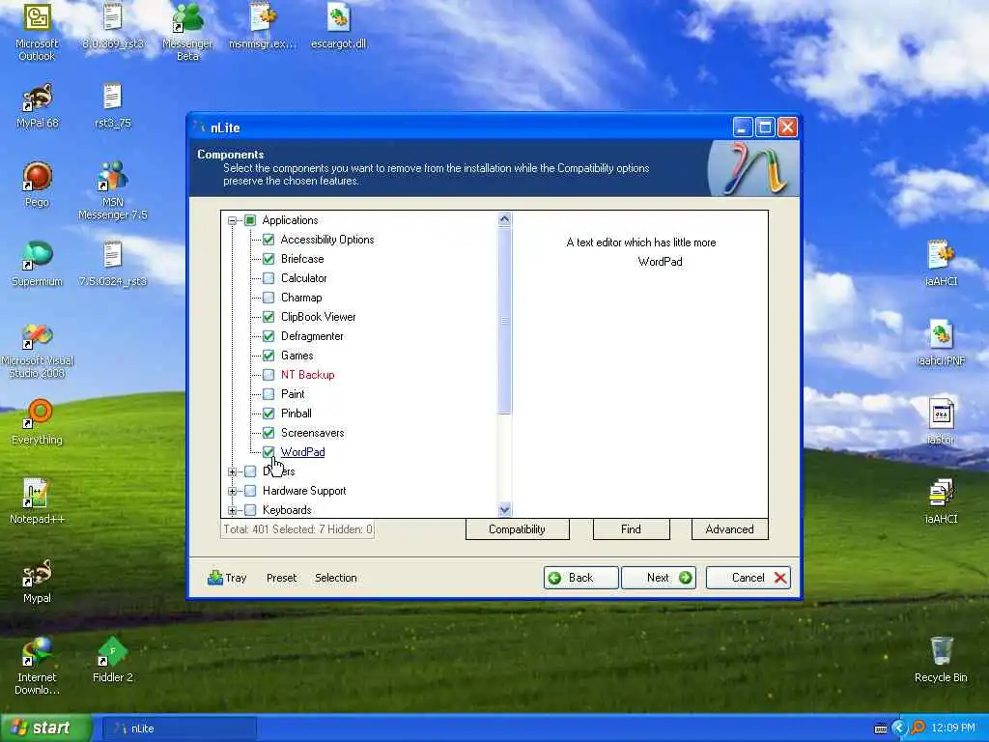Open the Microsoft Outlook desktop icon
Screen dimensions: 989x742
point(37,32)
